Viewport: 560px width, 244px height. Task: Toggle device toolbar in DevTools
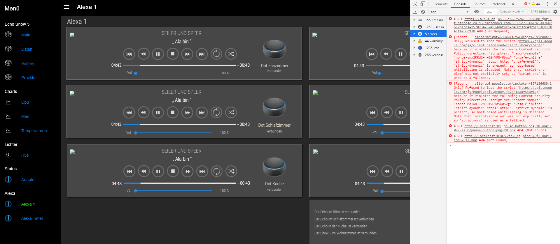pos(423,4)
